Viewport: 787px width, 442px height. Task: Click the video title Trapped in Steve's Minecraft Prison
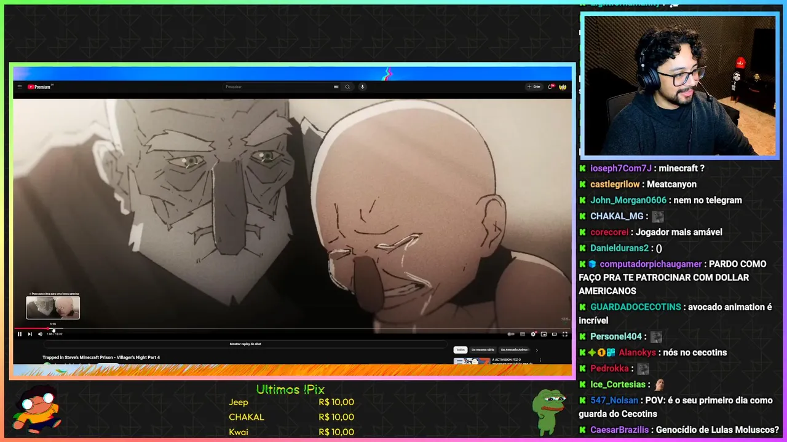pos(101,357)
